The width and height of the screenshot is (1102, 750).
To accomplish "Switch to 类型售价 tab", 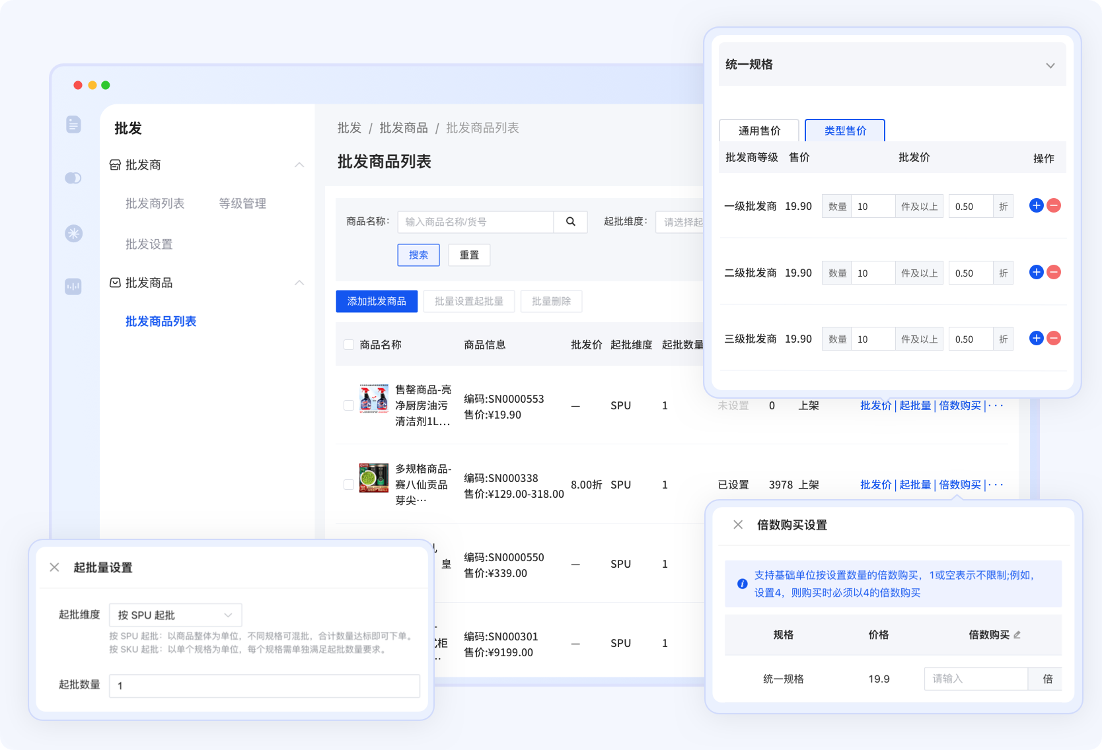I will pos(845,131).
